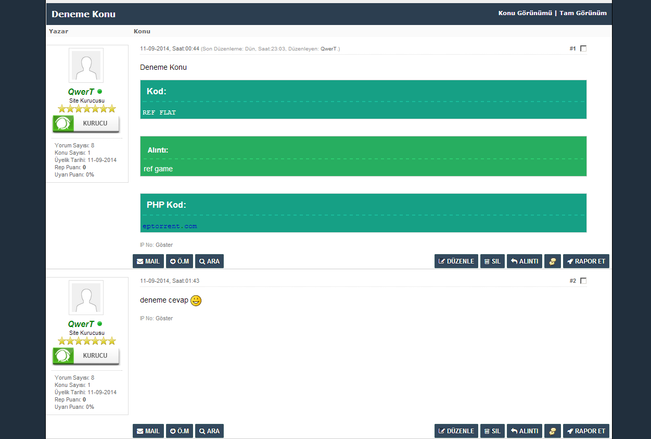Viewport: 651px width, 439px height.
Task: Click the reputation icon button in post #2
Action: pyautogui.click(x=552, y=431)
